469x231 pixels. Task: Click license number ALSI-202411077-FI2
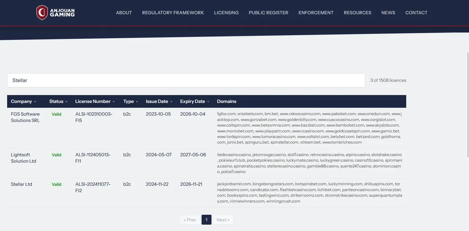click(x=93, y=187)
